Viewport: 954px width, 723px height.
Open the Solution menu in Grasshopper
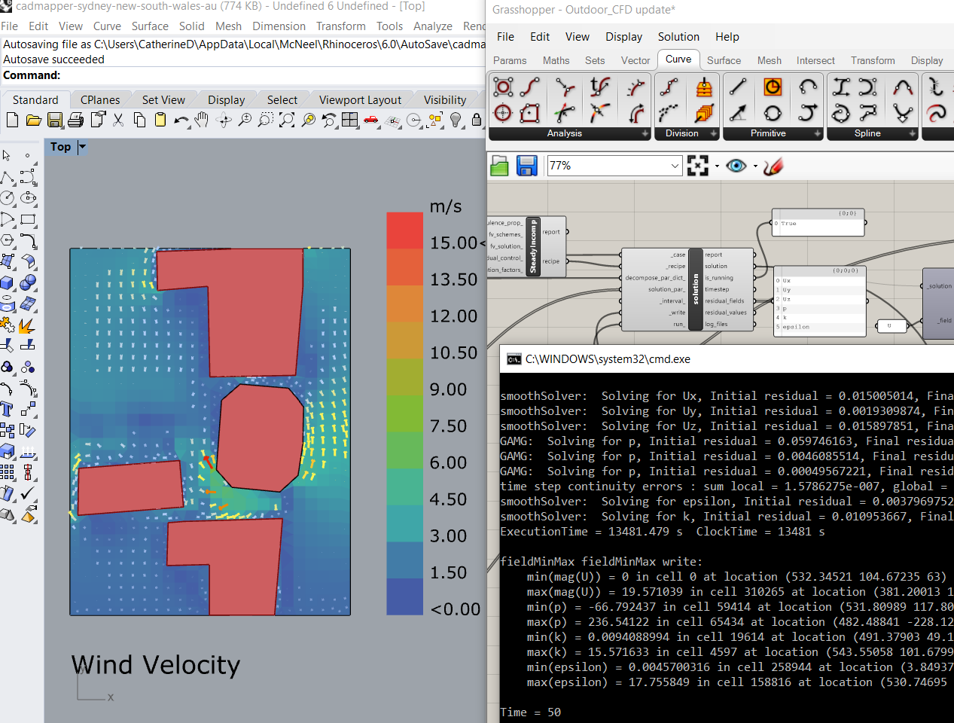[678, 37]
